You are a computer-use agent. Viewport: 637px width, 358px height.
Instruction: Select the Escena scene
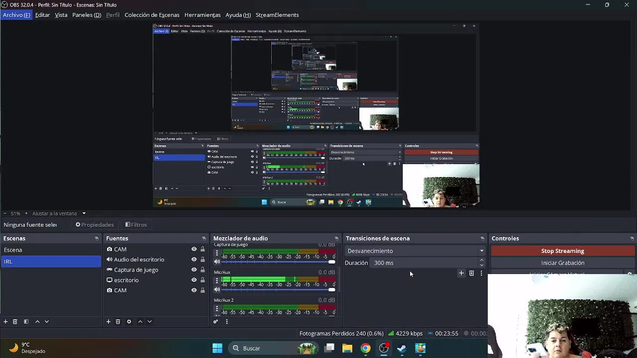tap(51, 250)
